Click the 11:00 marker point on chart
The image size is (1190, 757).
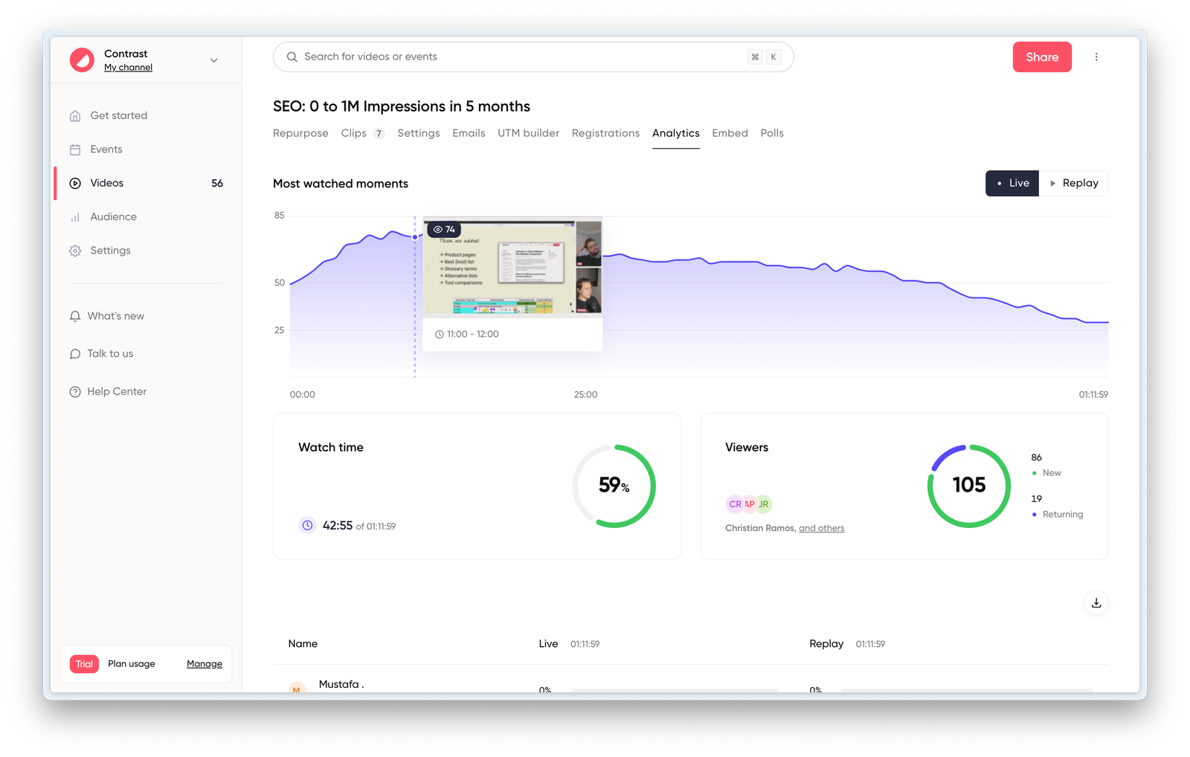pos(415,237)
